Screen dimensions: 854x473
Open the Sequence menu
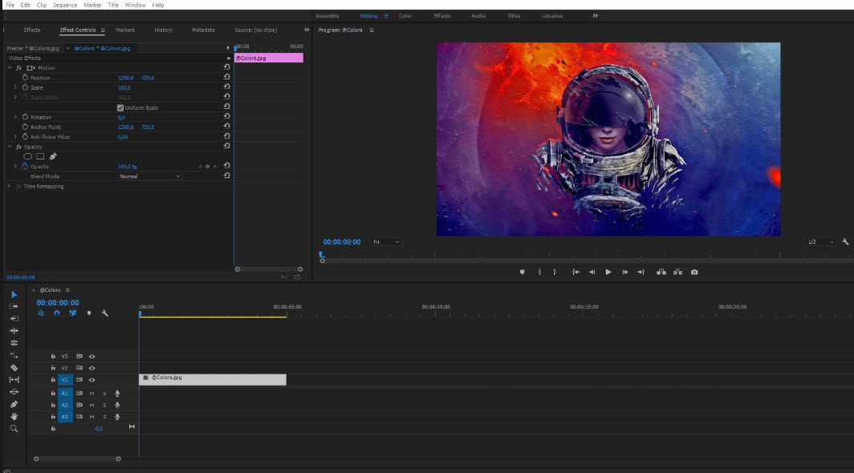click(65, 5)
